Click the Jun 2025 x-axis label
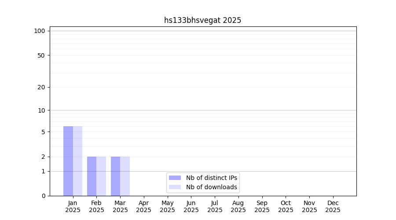The image size is (396, 220). point(191,206)
